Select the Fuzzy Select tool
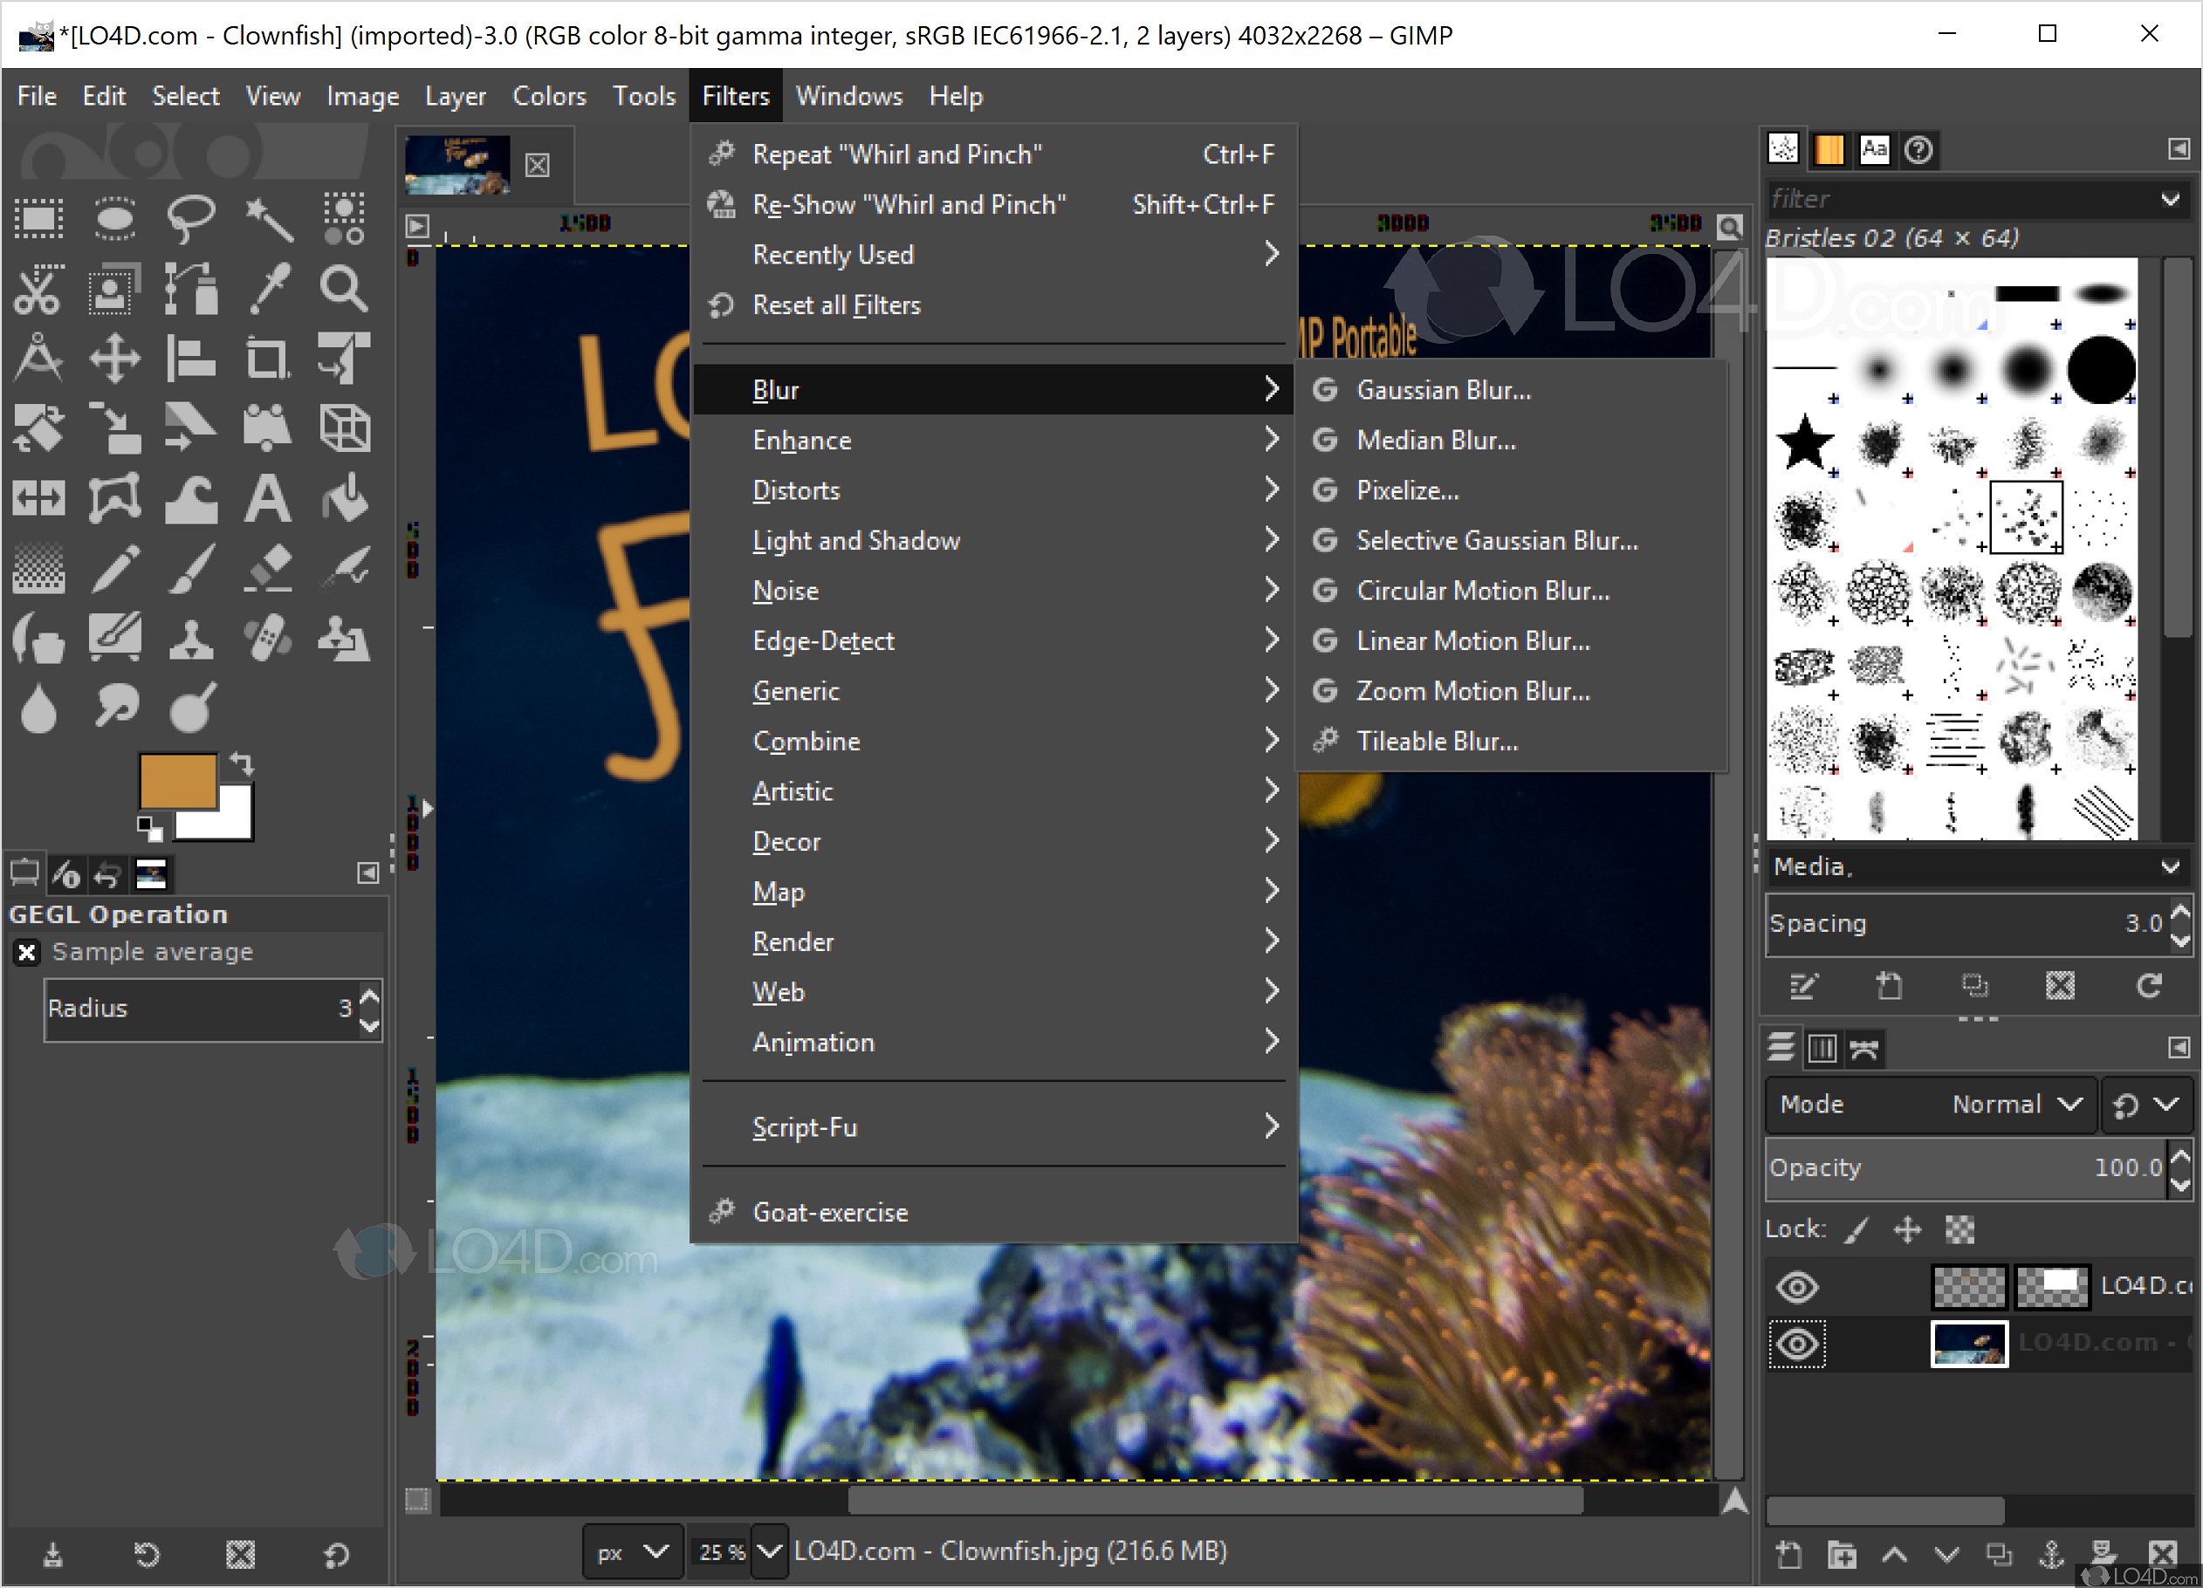2203x1588 pixels. pyautogui.click(x=269, y=218)
